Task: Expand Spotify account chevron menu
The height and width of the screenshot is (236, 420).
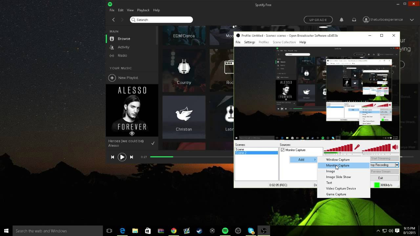Action: 412,20
